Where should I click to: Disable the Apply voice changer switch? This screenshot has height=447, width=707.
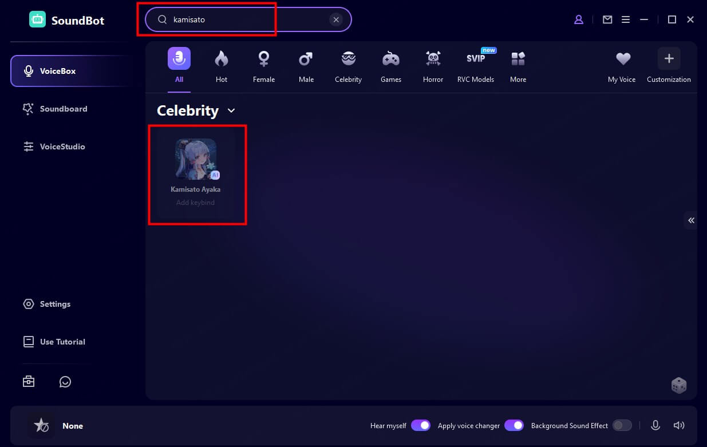point(514,425)
